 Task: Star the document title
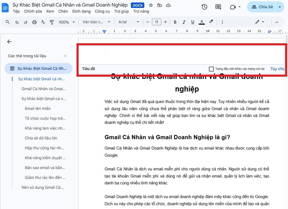tap(151, 5)
